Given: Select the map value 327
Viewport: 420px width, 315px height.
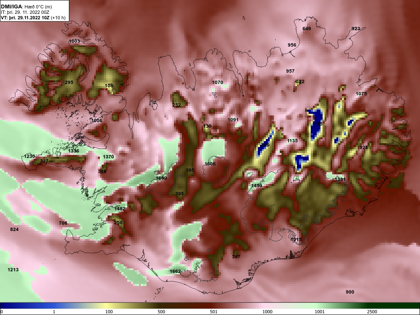Looking at the screenshot, I should 44,161.
